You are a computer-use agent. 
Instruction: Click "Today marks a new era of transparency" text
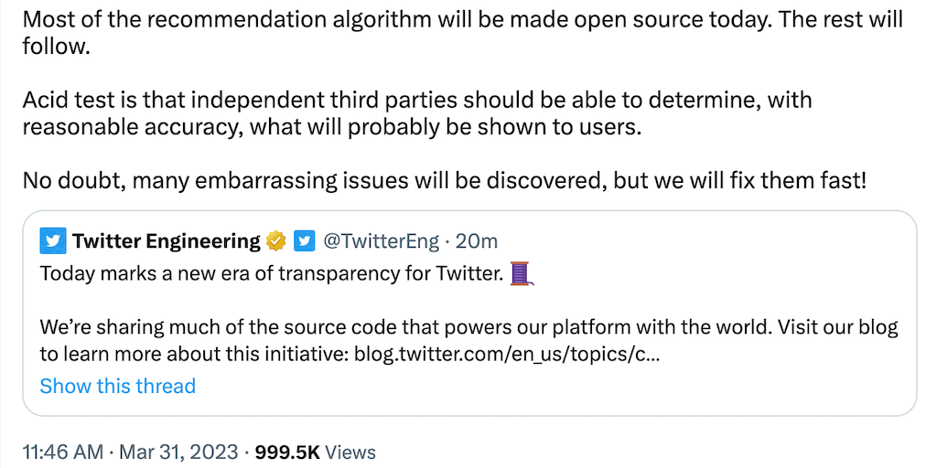(x=272, y=273)
